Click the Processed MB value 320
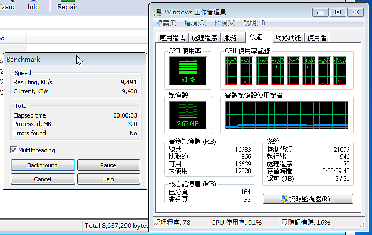This screenshot has height=235, width=372. (x=132, y=124)
